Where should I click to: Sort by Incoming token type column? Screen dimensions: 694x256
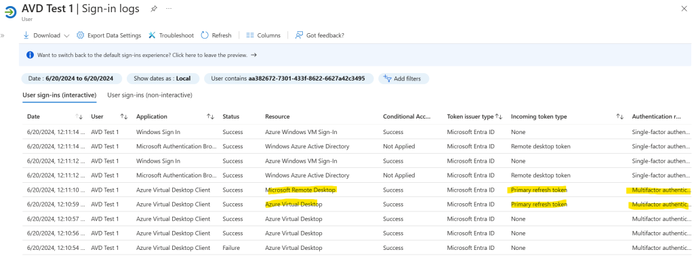click(619, 116)
